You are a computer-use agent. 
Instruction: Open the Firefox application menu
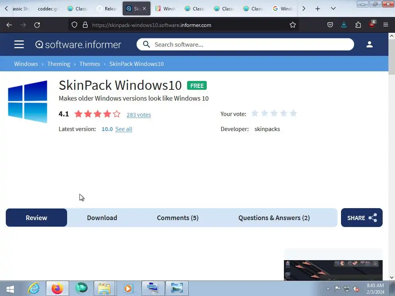click(x=386, y=25)
